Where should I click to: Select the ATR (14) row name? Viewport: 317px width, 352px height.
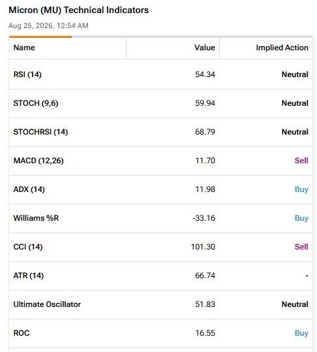[x=29, y=276]
